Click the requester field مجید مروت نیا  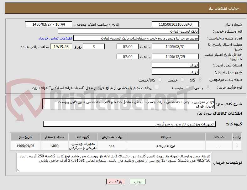[x=136, y=38]
